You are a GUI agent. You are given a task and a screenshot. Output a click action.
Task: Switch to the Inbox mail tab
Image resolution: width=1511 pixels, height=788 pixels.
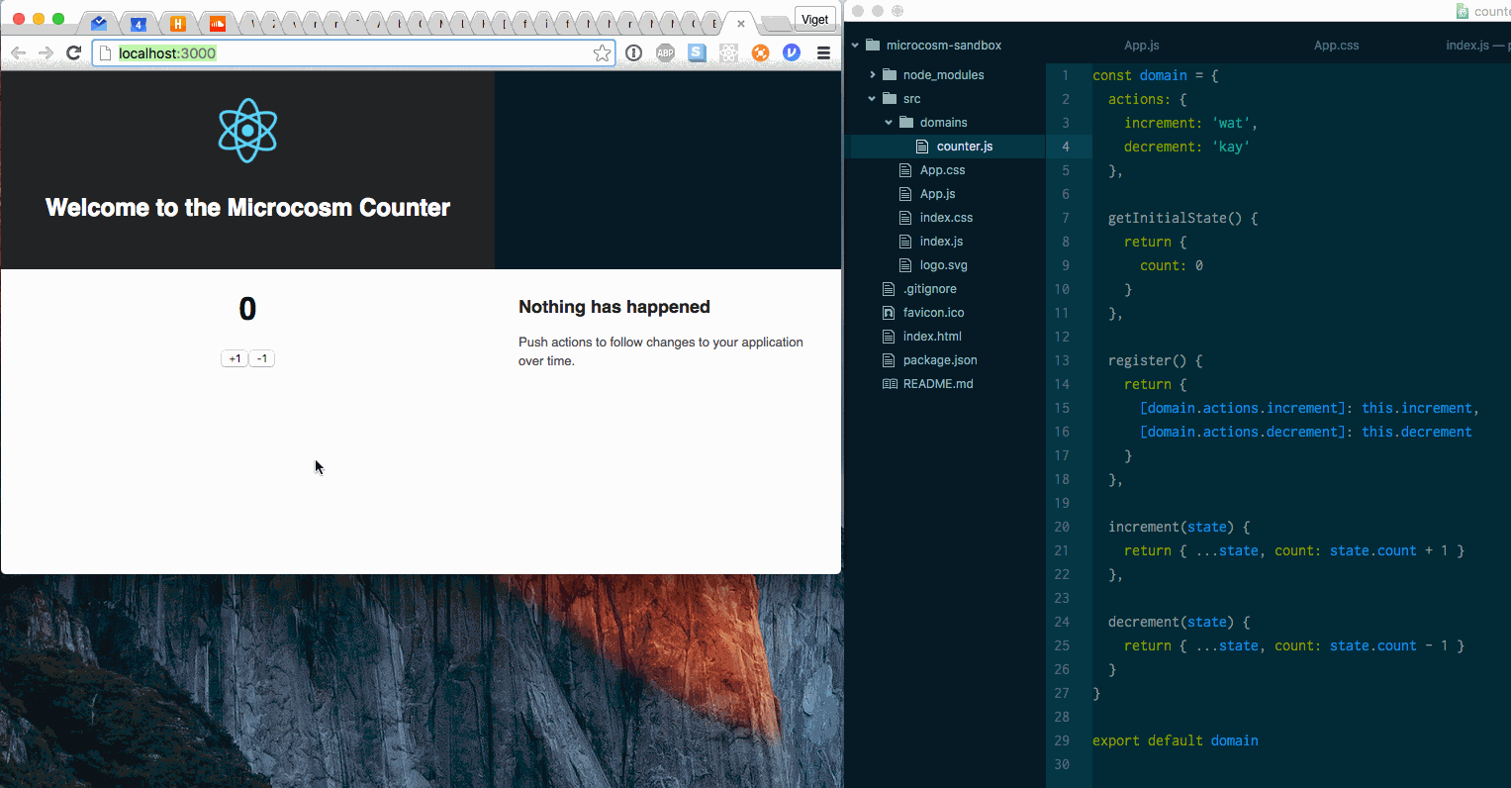(99, 23)
